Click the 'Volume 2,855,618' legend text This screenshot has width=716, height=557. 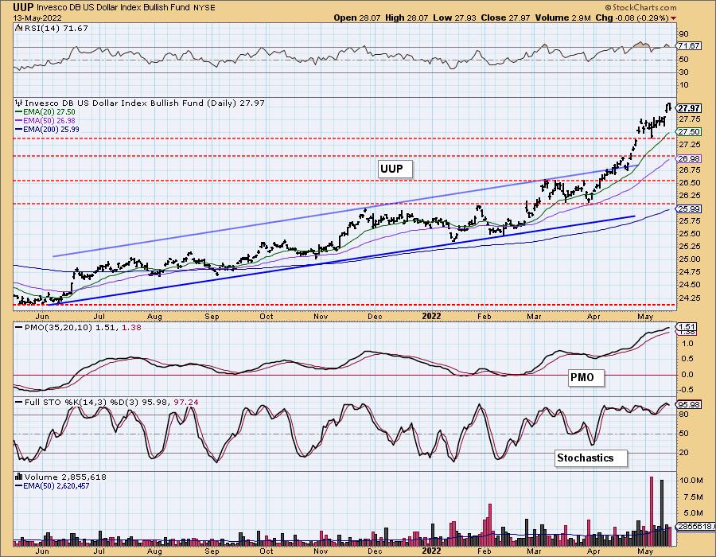click(x=65, y=477)
